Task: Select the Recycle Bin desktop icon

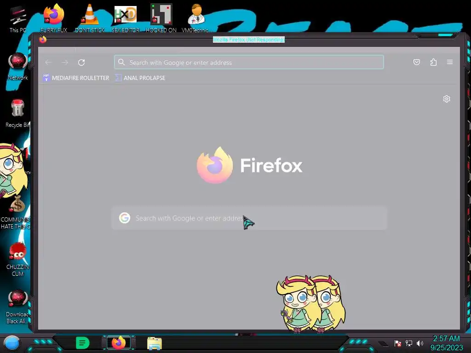Action: [18, 114]
